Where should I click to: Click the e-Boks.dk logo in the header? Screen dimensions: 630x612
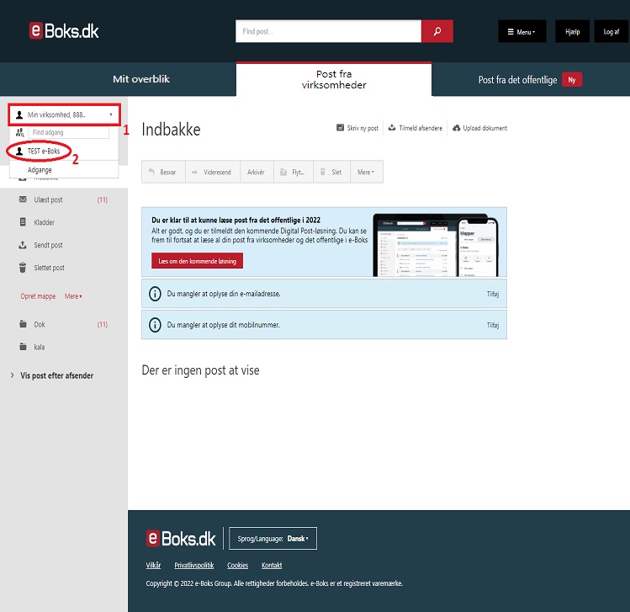(x=64, y=31)
